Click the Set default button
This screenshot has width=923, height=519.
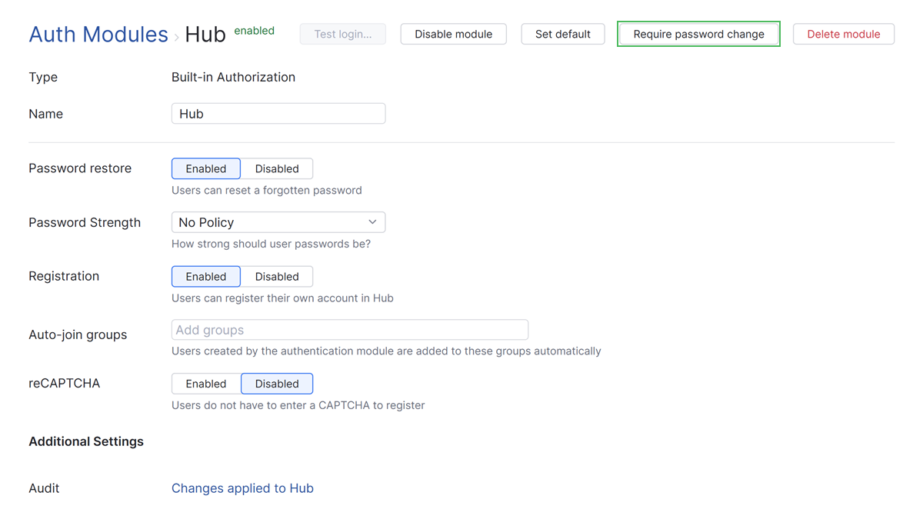[x=562, y=34]
